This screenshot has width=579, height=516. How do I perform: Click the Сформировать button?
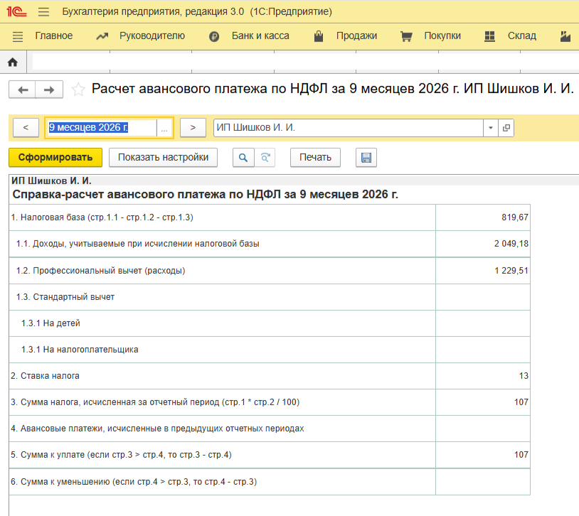[x=55, y=158]
